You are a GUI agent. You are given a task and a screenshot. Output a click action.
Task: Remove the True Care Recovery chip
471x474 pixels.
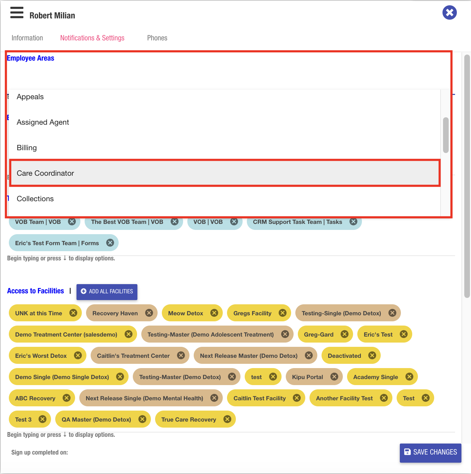pos(227,419)
